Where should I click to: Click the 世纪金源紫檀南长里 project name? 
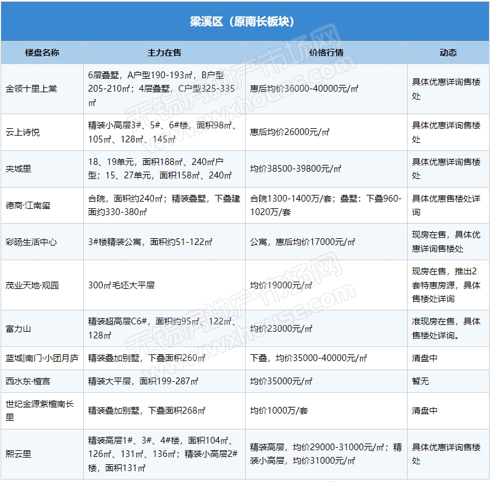tap(40, 411)
